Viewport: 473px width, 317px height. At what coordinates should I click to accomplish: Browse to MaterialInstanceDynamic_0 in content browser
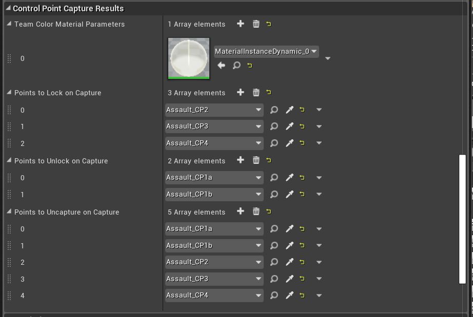[236, 65]
